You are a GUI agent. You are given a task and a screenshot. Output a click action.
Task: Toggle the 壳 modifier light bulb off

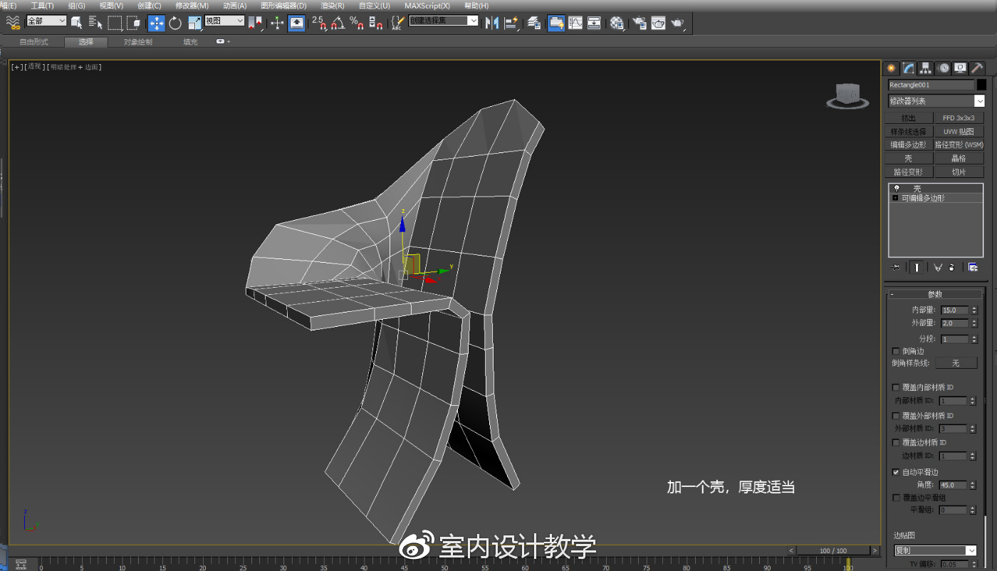click(896, 188)
